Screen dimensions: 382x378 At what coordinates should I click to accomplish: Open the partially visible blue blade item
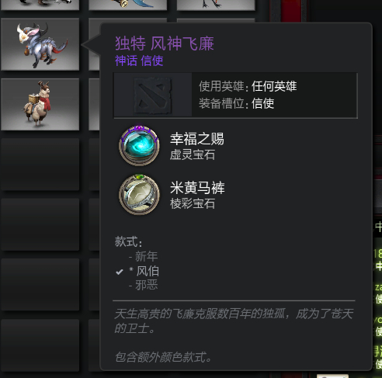[x=127, y=5]
